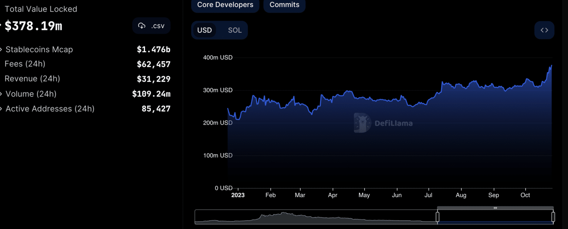
Task: Toggle the Commits chart series
Action: pos(284,5)
